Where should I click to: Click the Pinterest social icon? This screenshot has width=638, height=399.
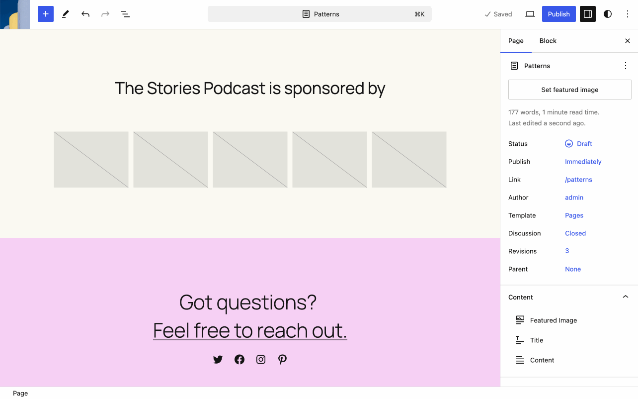[282, 359]
